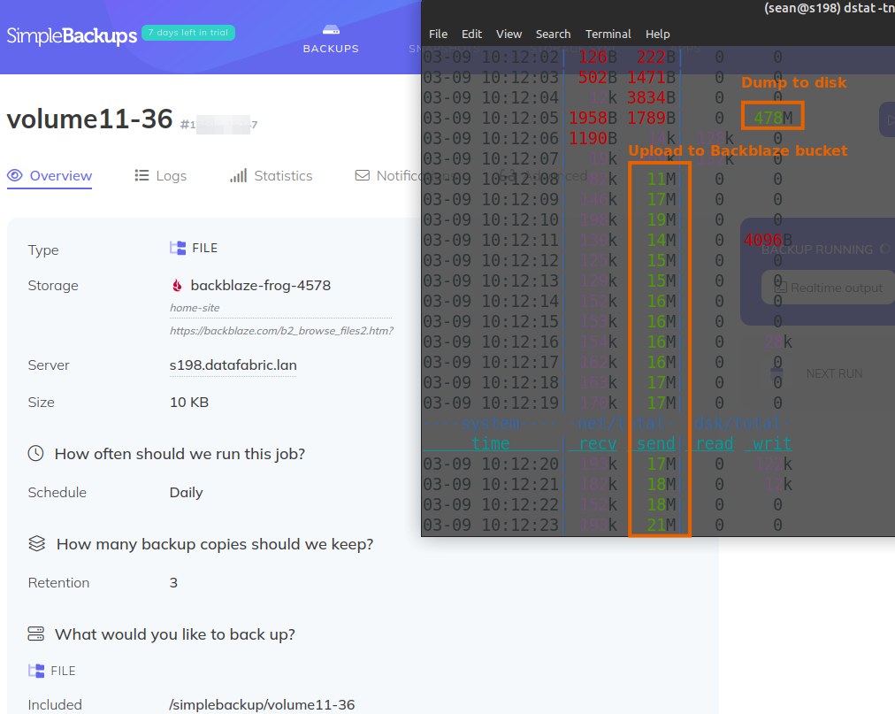
Task: Click the 10 KB size value
Action: (x=189, y=403)
